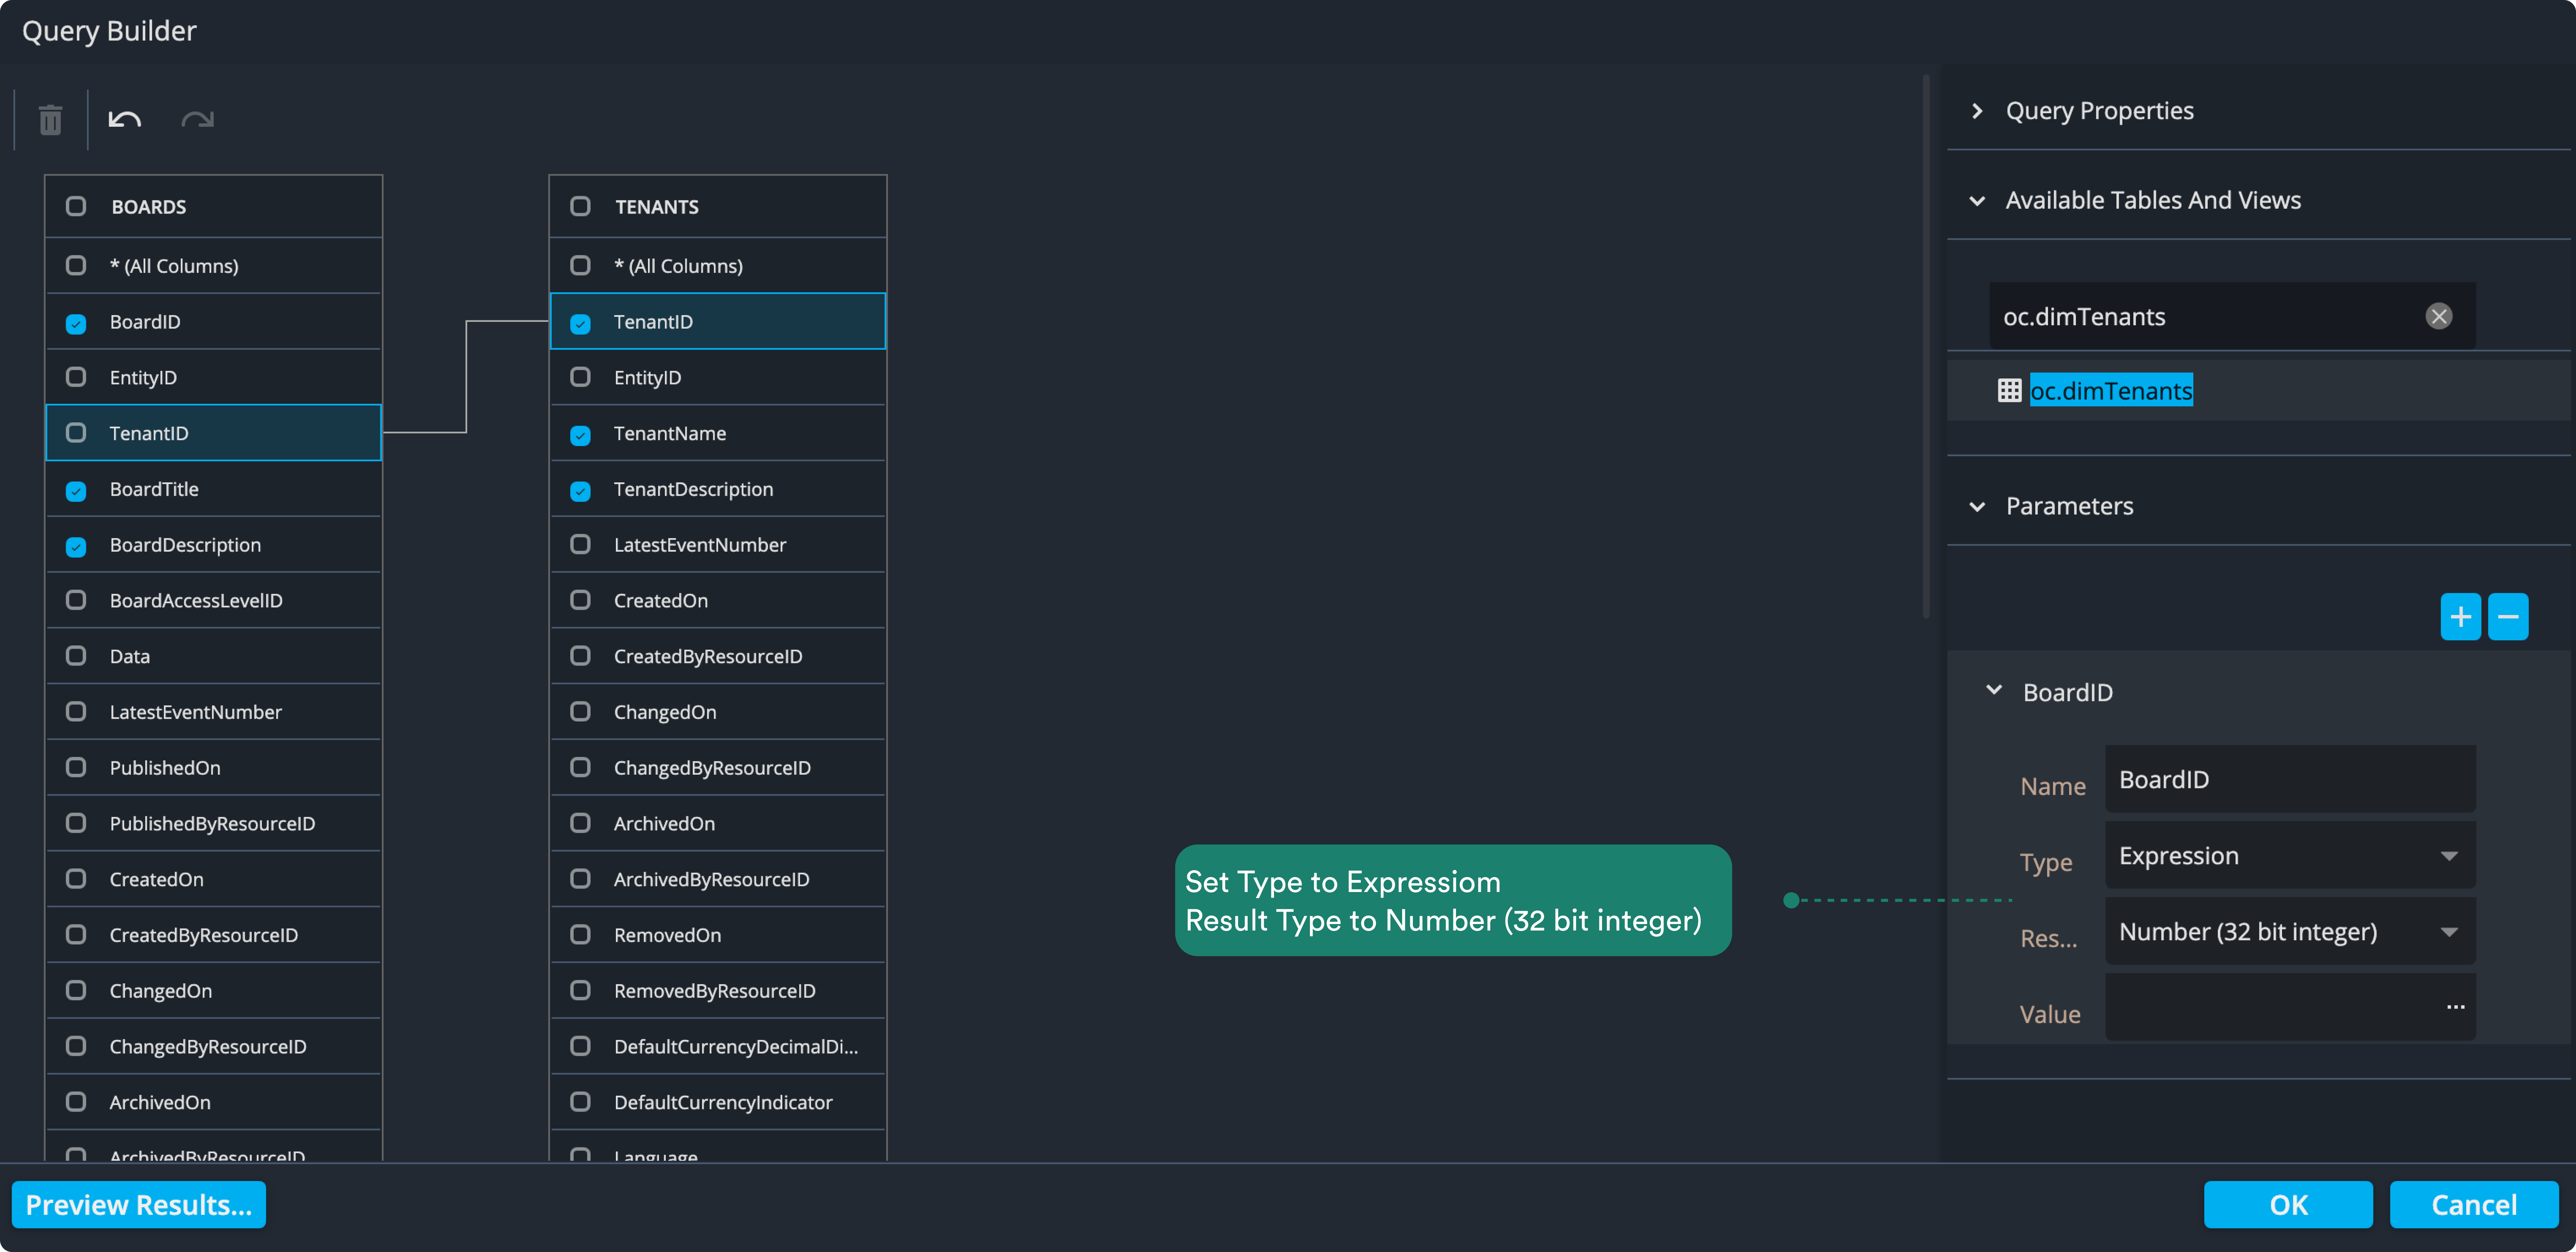Check PublishedOn in BOARDS table
The height and width of the screenshot is (1252, 2576).
(x=76, y=767)
